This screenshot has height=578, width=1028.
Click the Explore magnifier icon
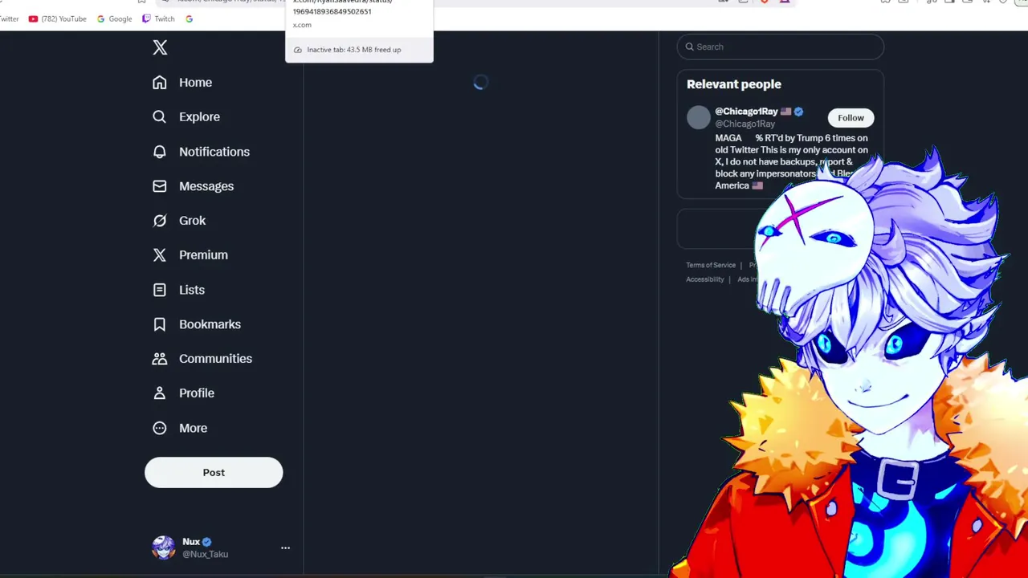click(x=160, y=116)
